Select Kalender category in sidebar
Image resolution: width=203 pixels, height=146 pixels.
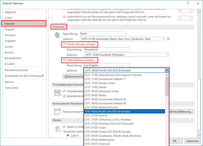[24, 24]
